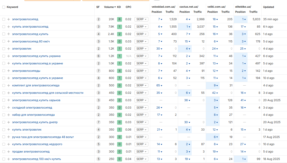Image resolution: width=287 pixels, height=163 pixels.
Task: Tick checkbox for электровелик row
Action: tap(4, 49)
